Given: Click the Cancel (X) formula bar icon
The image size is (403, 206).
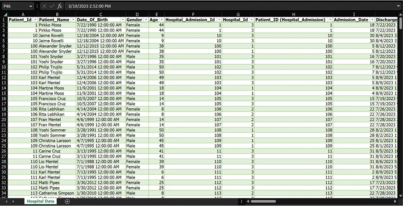Looking at the screenshot, I should [44, 6].
